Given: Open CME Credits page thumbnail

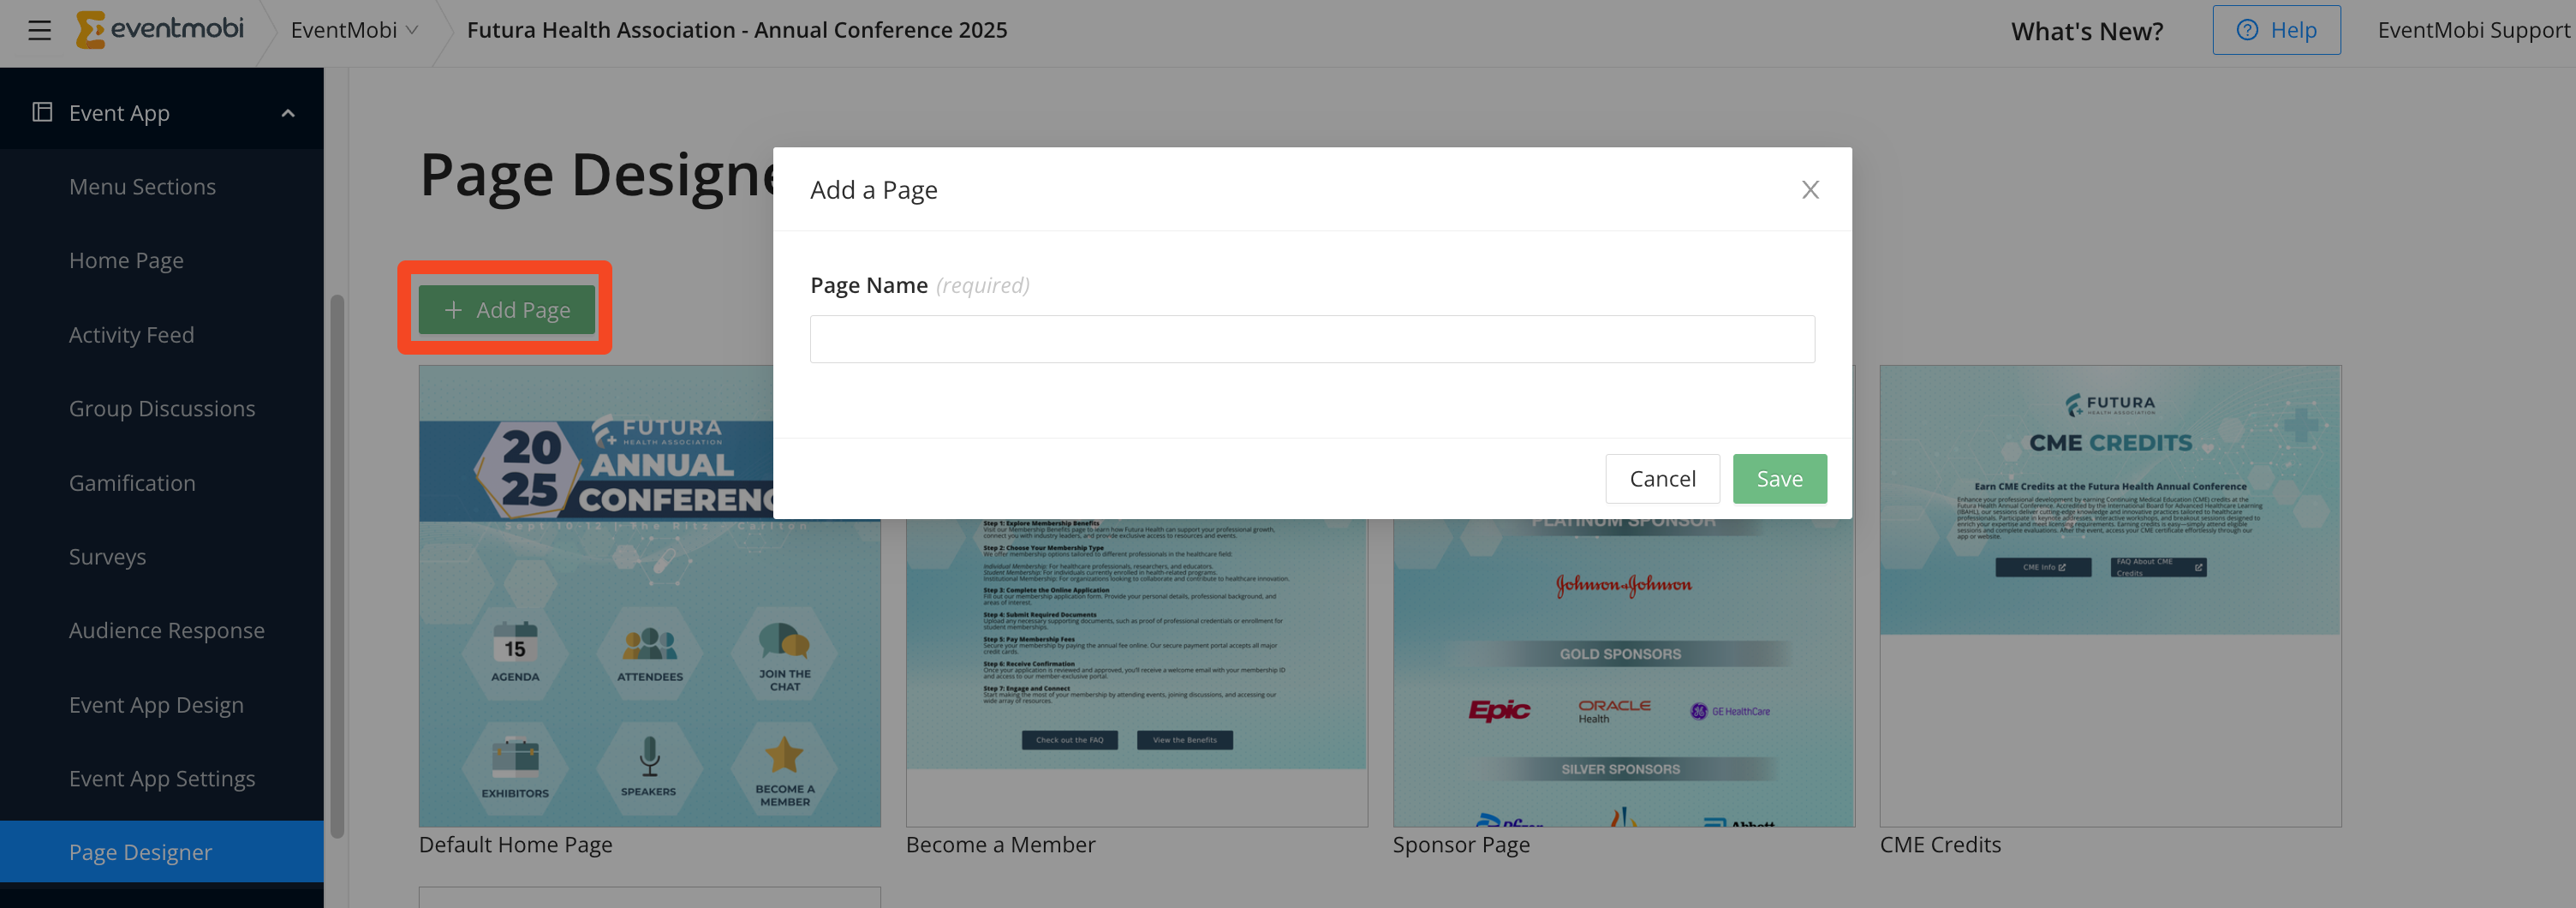Looking at the screenshot, I should click(2110, 596).
